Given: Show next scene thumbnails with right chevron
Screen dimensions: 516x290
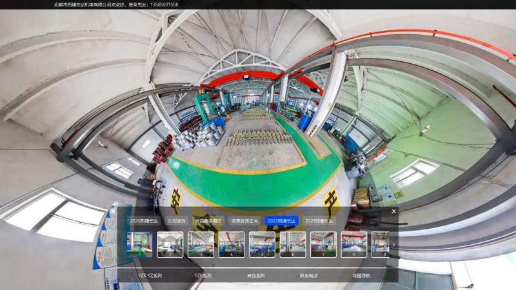Looking at the screenshot, I should 393,245.
